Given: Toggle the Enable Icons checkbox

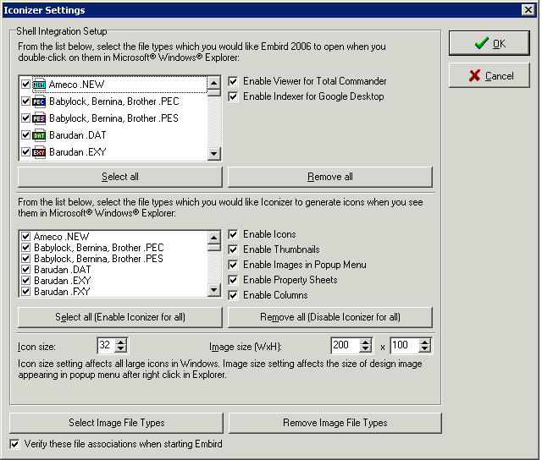Looking at the screenshot, I should [x=234, y=235].
